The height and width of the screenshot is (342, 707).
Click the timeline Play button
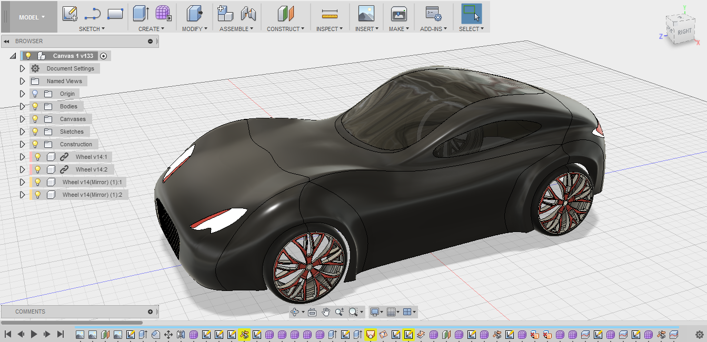click(34, 334)
